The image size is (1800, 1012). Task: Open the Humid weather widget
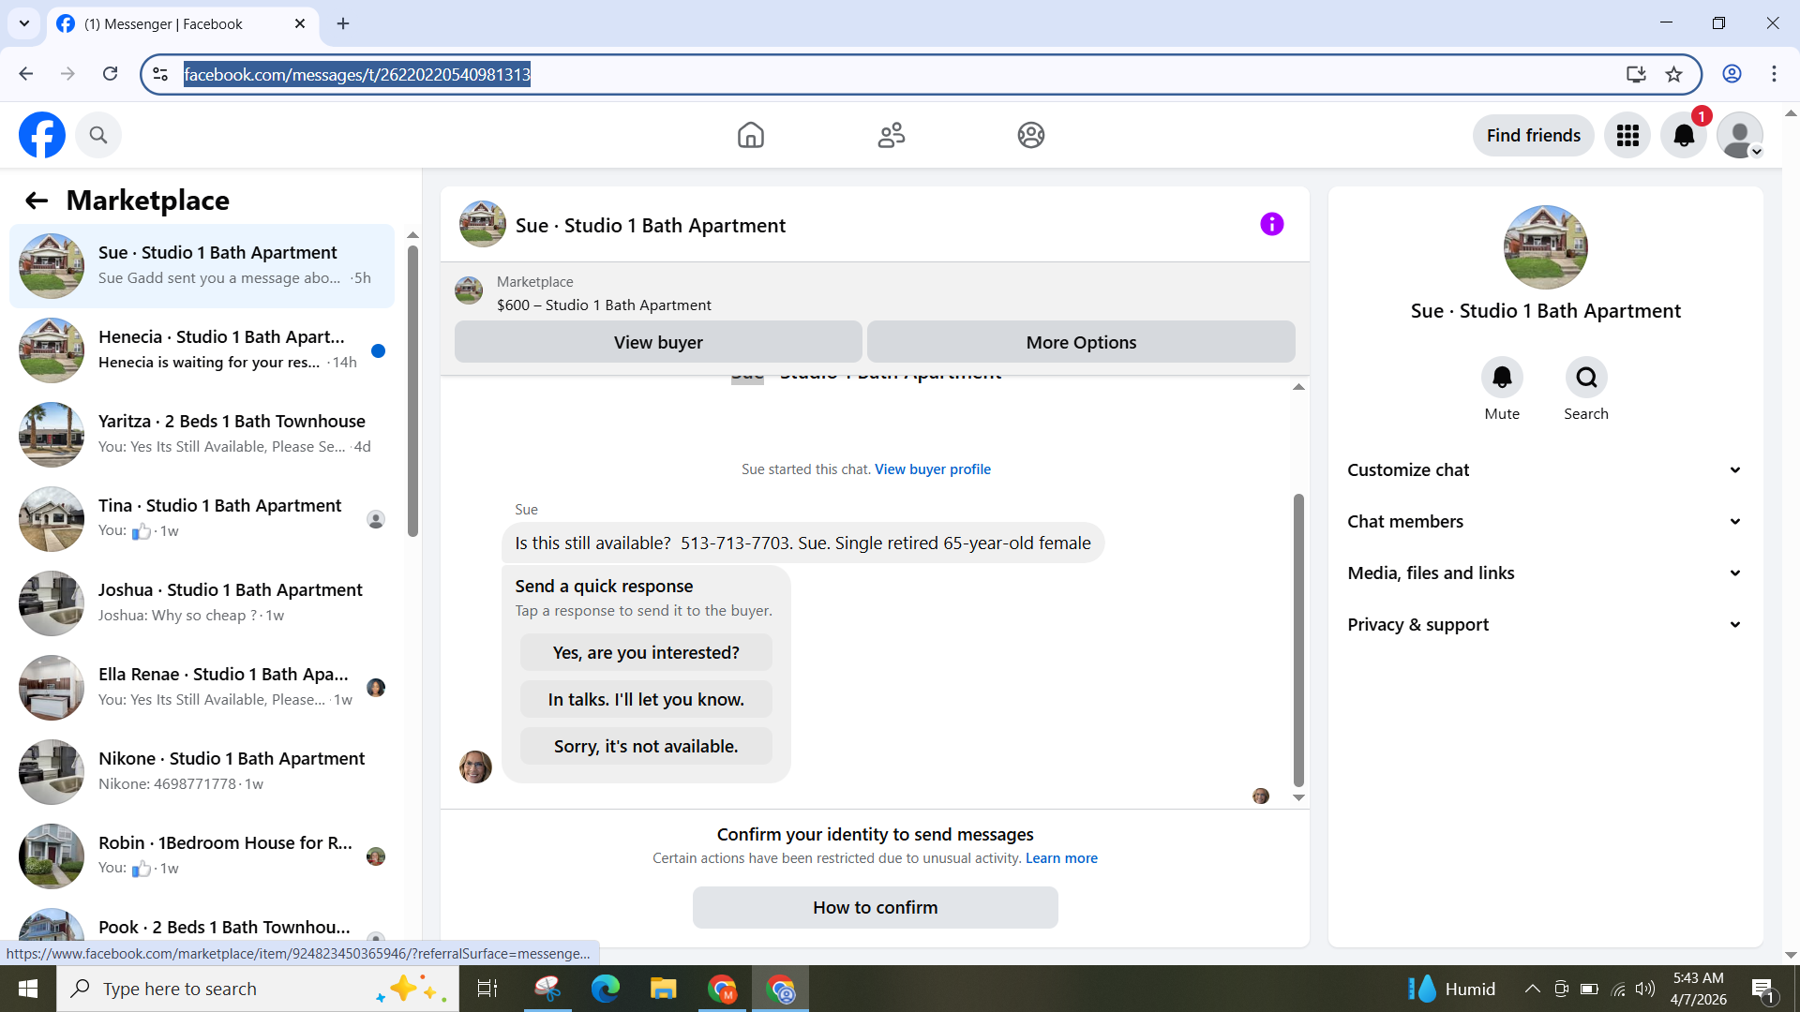click(1451, 989)
